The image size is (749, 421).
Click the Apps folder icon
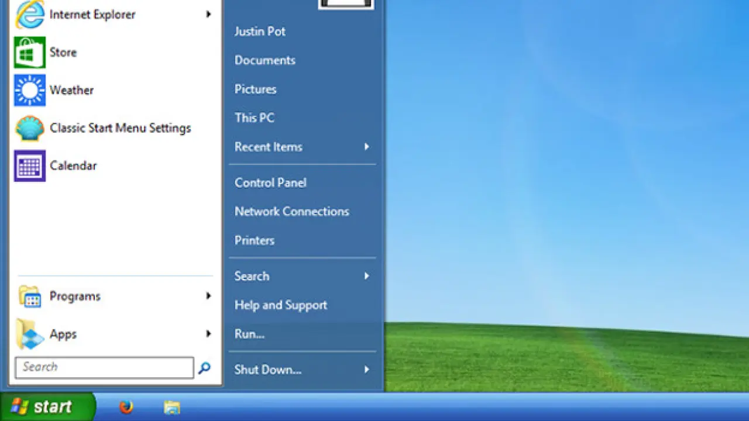click(29, 334)
